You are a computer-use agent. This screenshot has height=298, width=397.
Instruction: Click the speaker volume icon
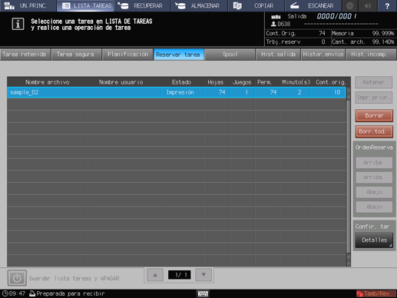click(368, 5)
